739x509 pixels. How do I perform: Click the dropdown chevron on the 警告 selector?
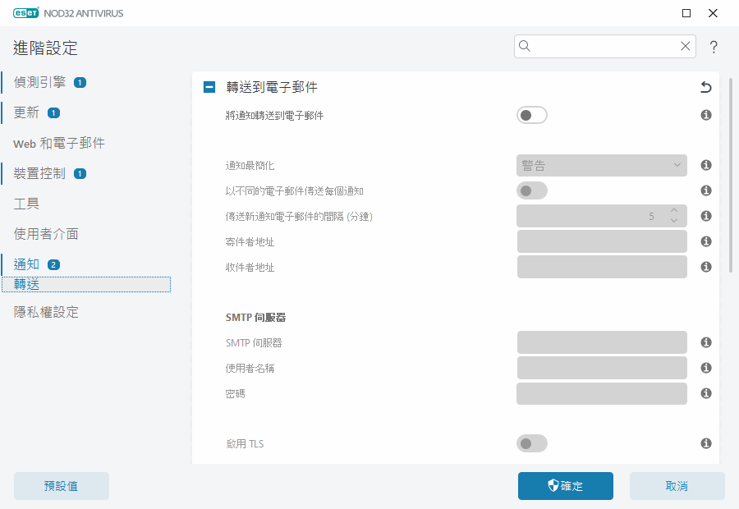pos(677,165)
